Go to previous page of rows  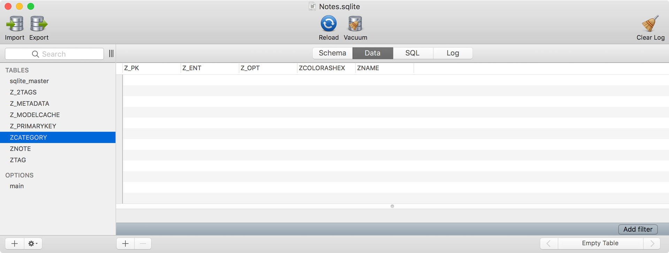click(549, 243)
